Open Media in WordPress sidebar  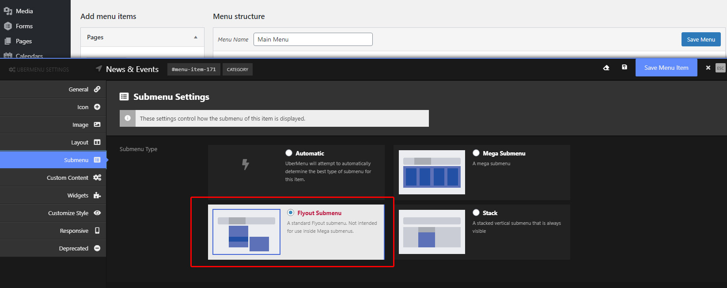[x=24, y=11]
